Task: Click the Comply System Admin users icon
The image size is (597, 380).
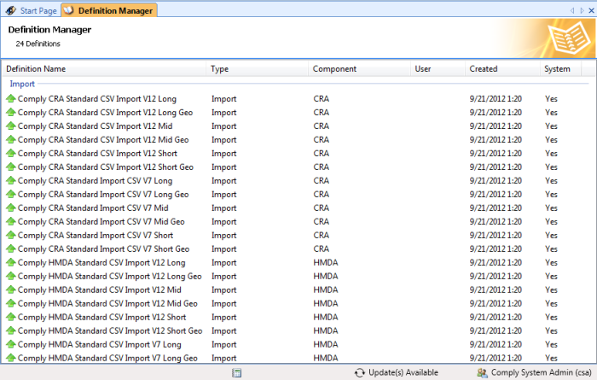Action: point(482,373)
